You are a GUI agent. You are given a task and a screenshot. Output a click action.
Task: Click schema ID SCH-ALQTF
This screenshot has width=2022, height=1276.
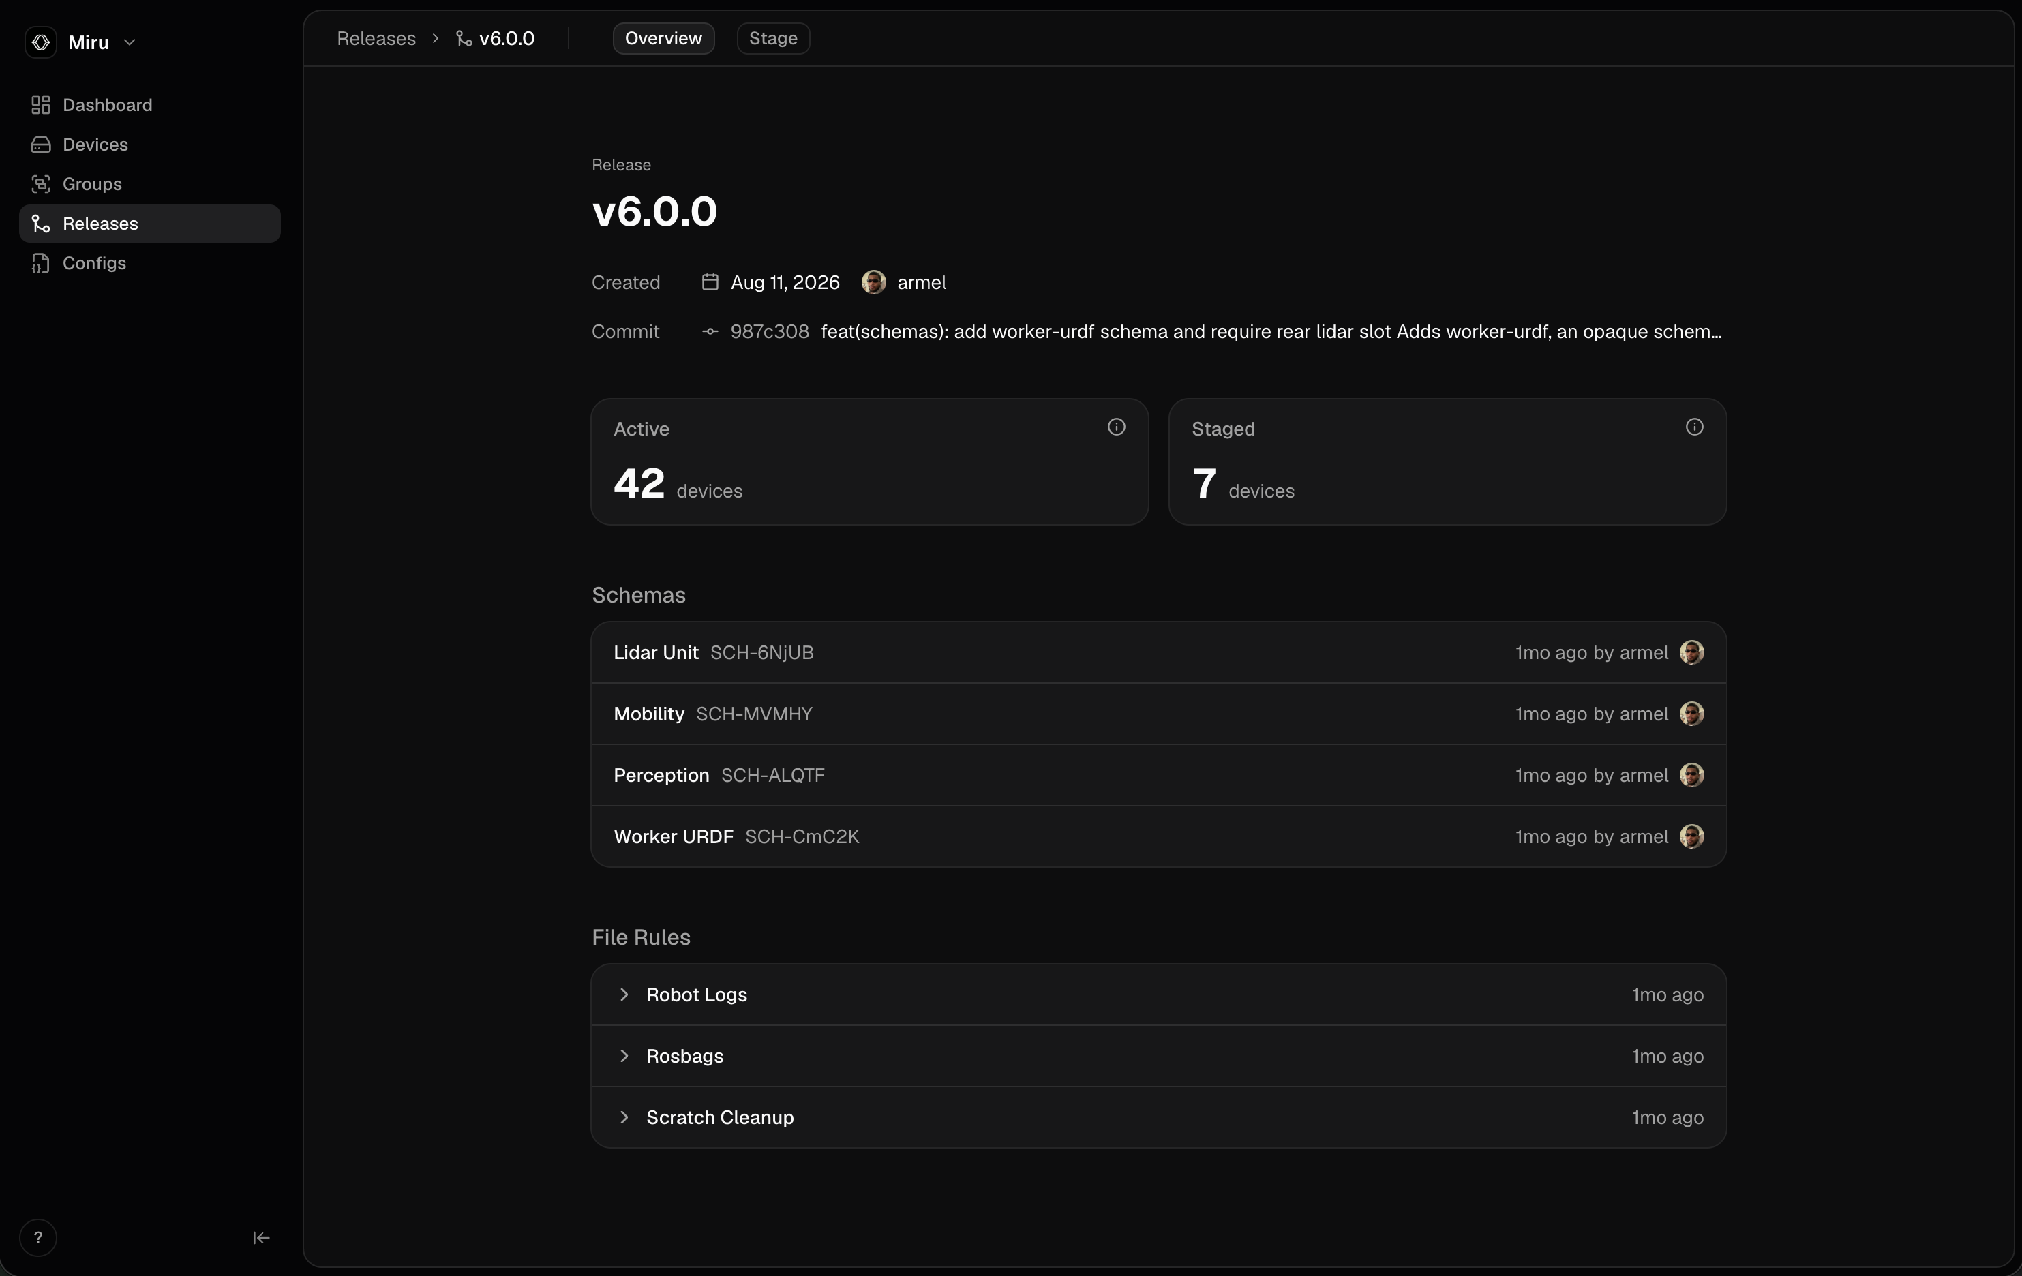point(772,775)
